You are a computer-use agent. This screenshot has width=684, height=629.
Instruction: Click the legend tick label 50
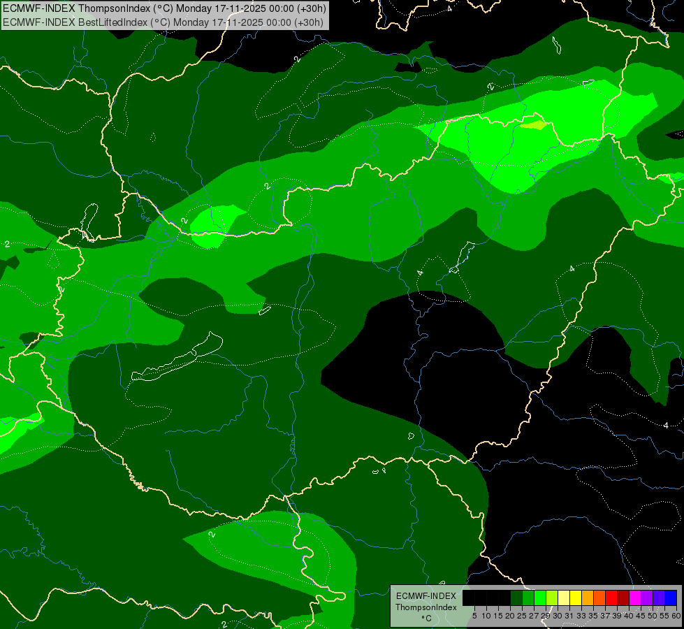pyautogui.click(x=653, y=616)
